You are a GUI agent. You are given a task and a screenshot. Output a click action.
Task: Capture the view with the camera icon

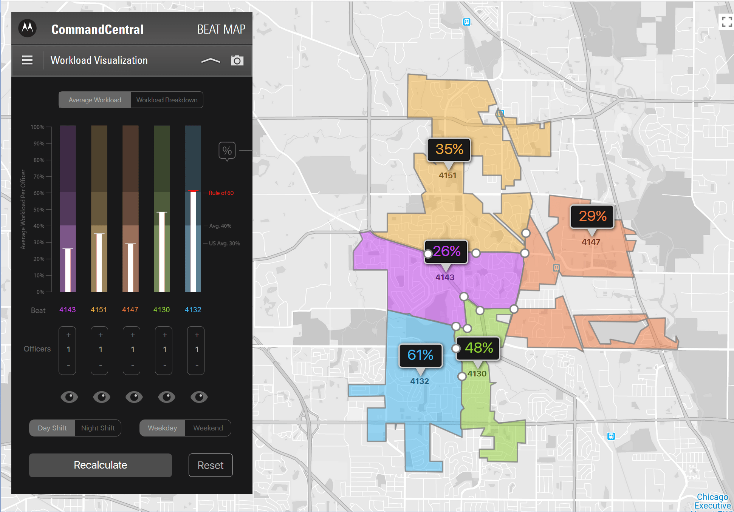click(x=237, y=60)
